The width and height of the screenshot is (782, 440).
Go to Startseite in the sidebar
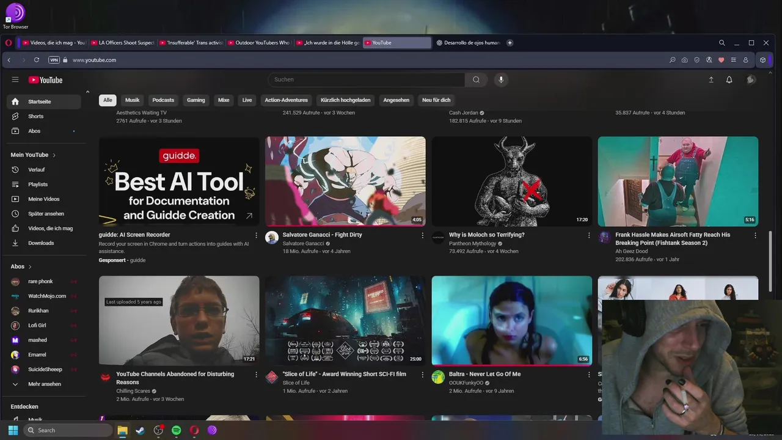click(44, 101)
